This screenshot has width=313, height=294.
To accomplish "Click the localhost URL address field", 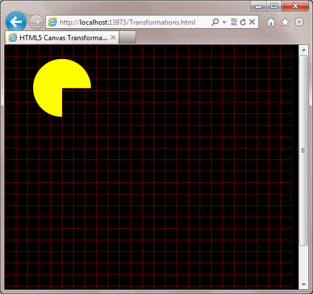I will (x=127, y=22).
